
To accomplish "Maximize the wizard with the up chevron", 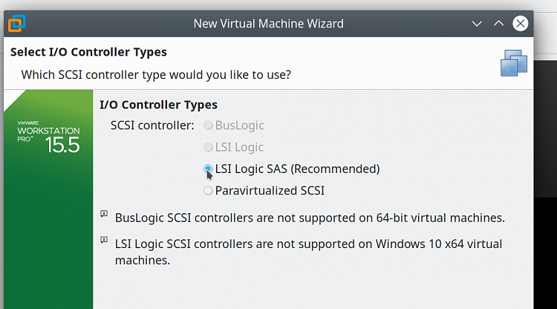I will [499, 24].
